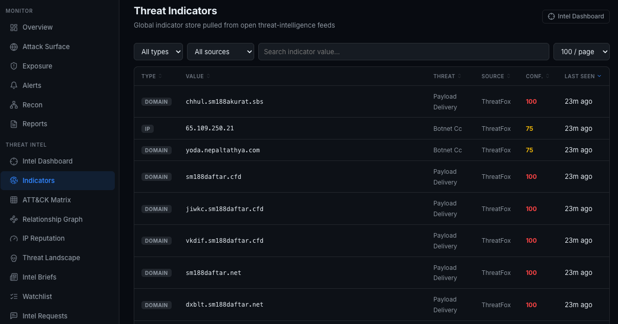618x324 pixels.
Task: Sort table by SOURCE column
Action: click(x=496, y=76)
